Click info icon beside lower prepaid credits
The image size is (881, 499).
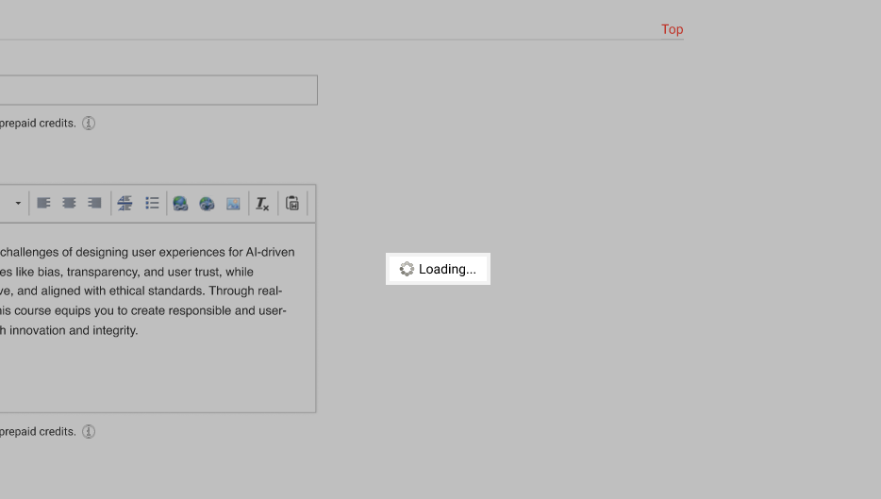[x=89, y=431]
